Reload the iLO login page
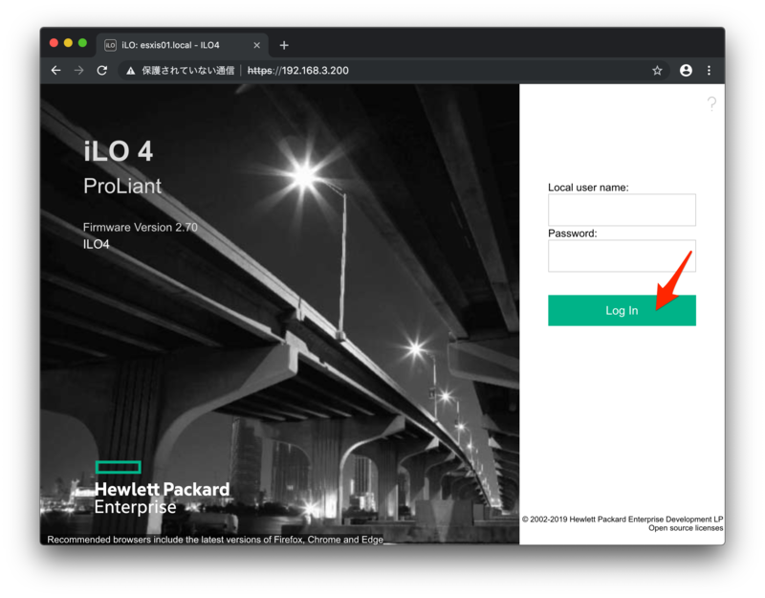 [x=102, y=70]
